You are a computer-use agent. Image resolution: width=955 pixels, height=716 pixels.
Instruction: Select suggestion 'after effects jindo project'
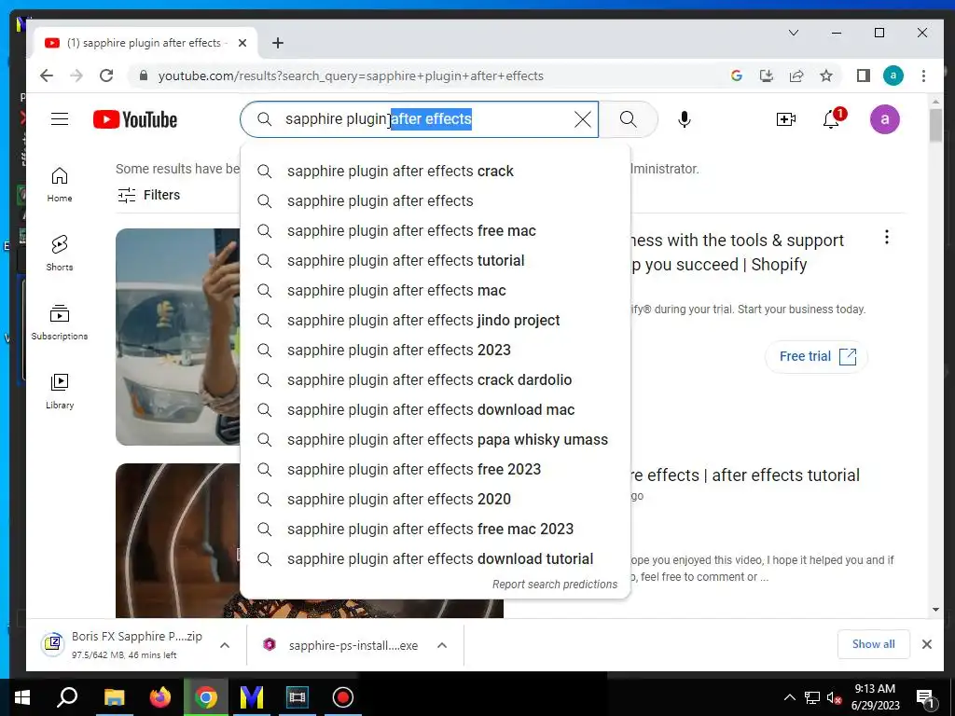pos(435,321)
